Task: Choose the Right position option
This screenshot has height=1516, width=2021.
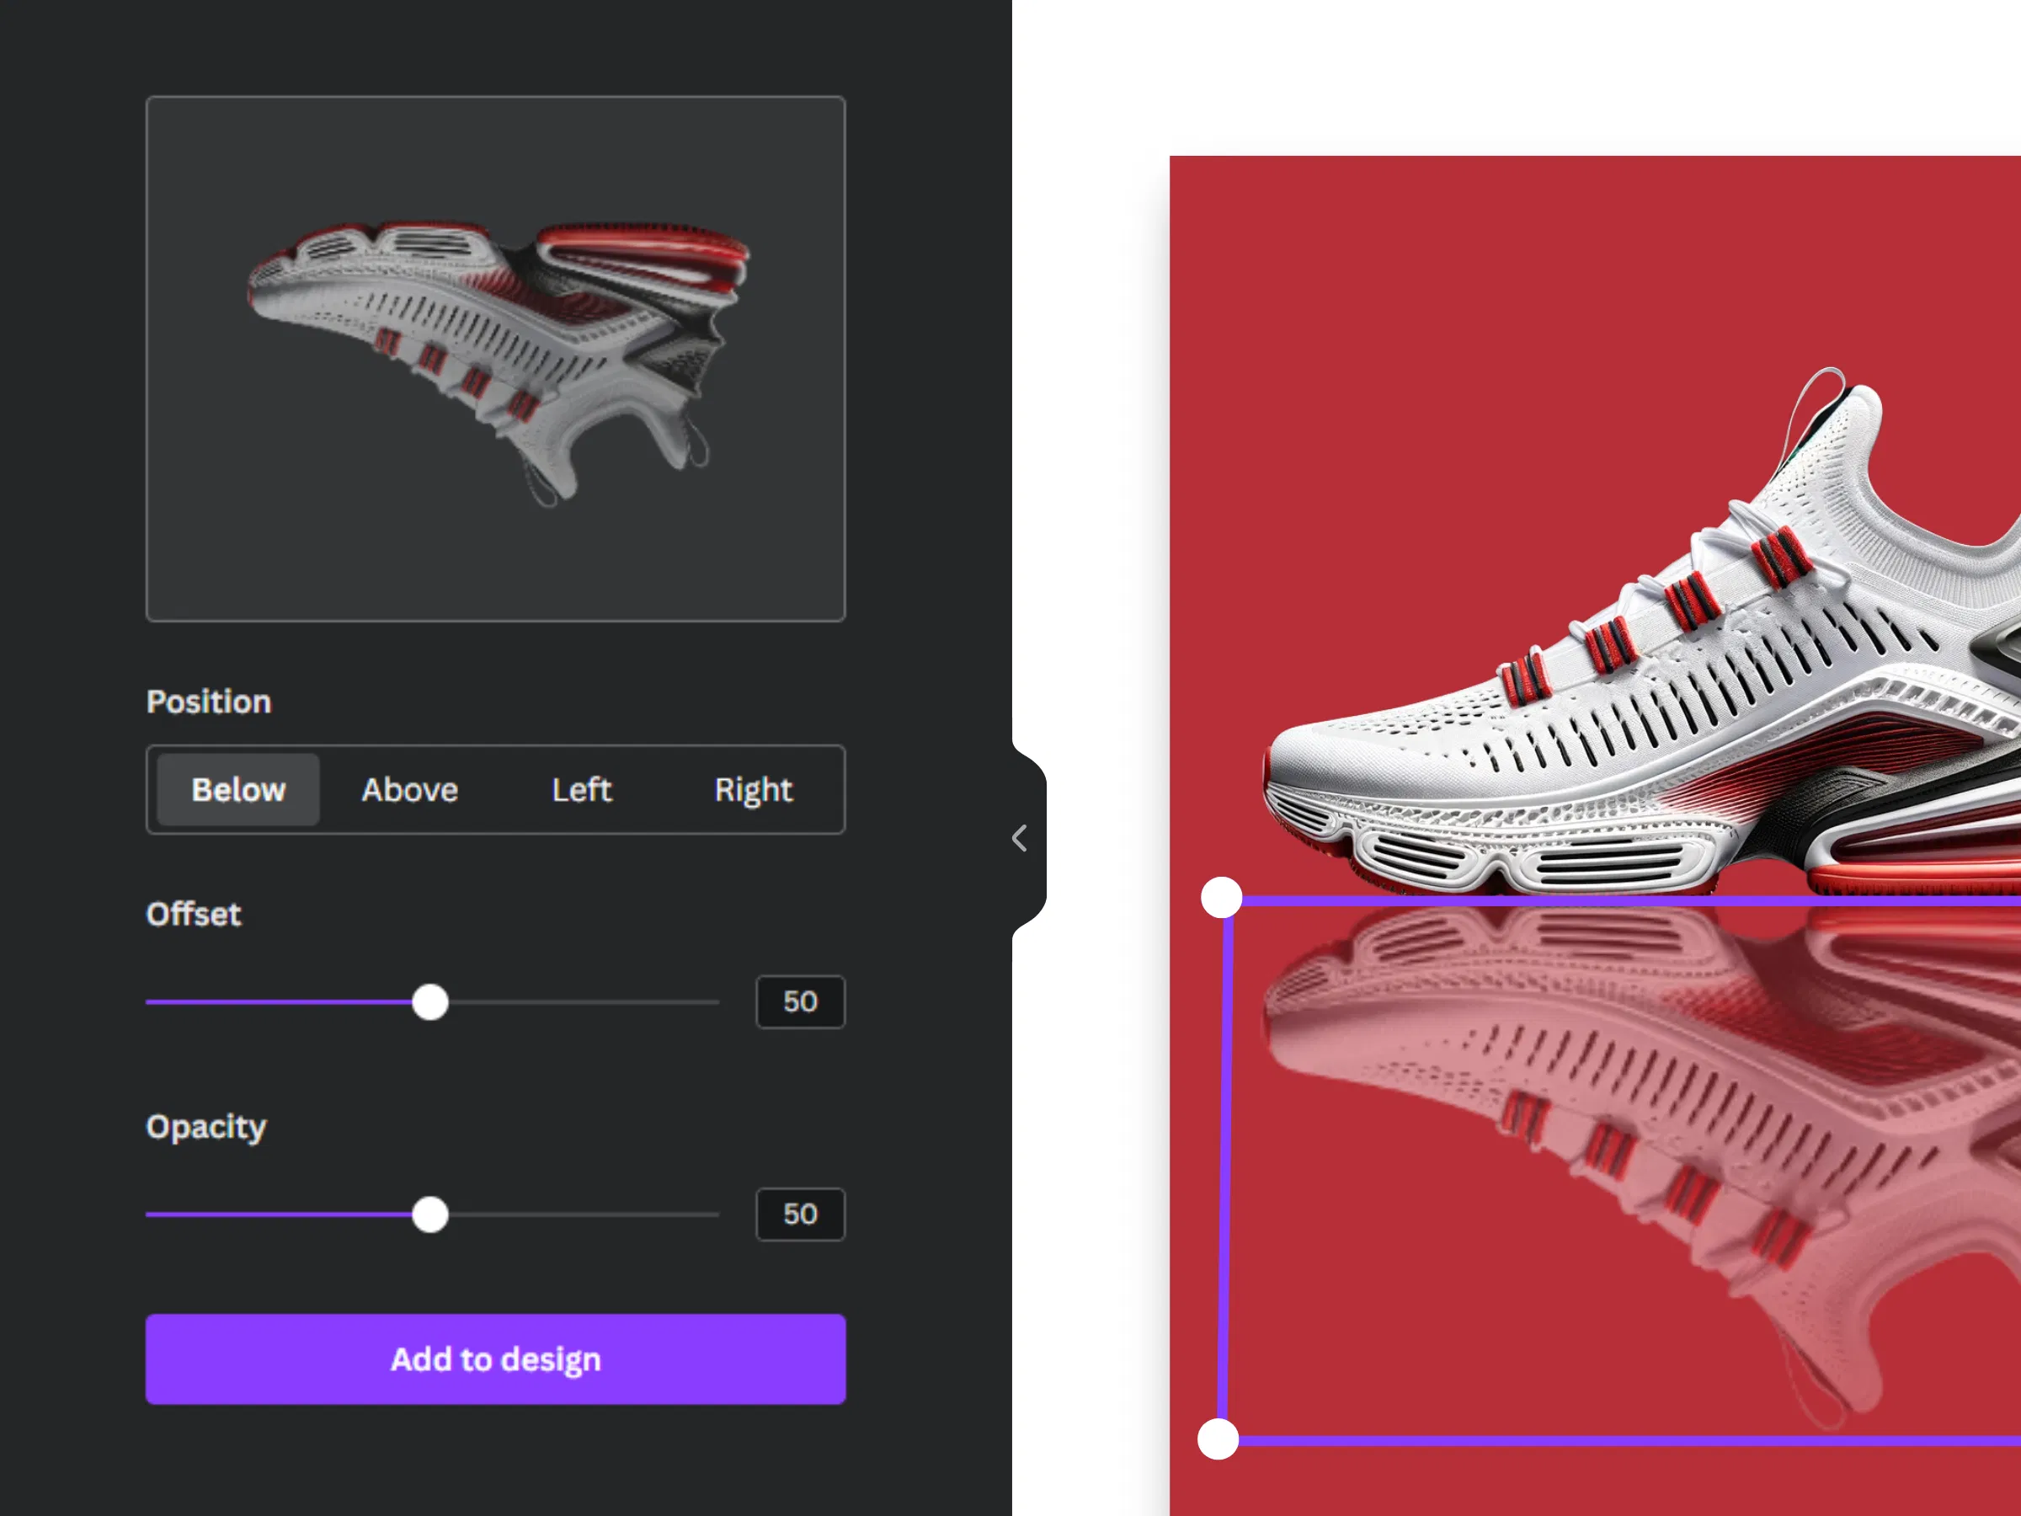Action: [x=753, y=789]
